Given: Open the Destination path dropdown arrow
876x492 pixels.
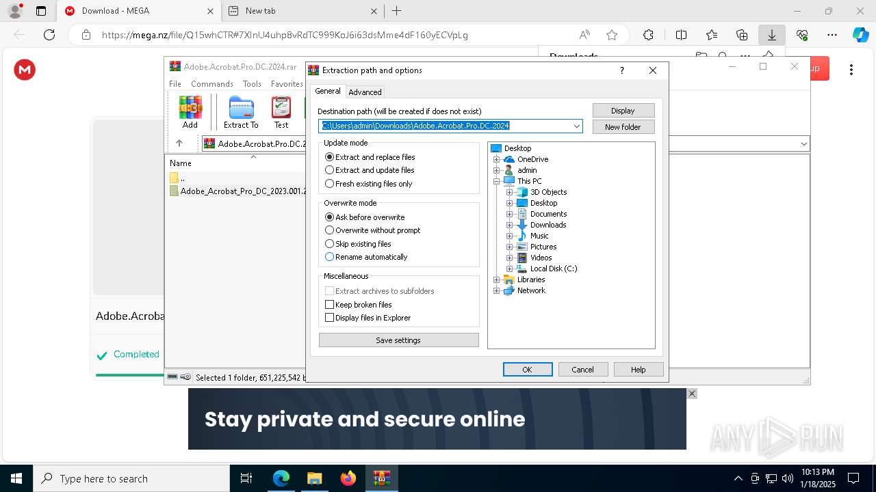Looking at the screenshot, I should [577, 126].
